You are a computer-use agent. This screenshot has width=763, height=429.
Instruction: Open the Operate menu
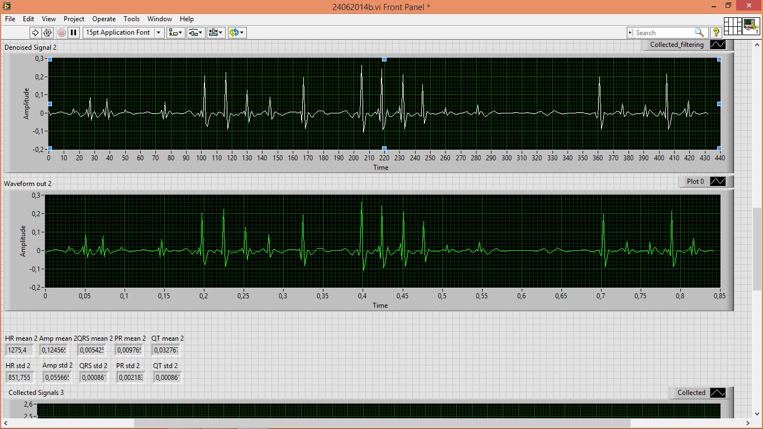104,18
